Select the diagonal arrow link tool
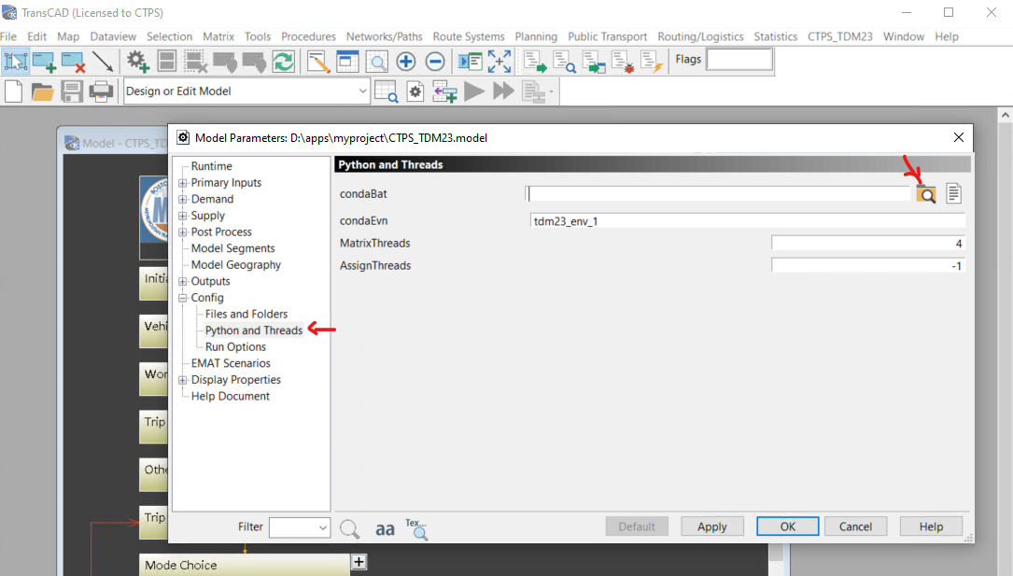Screen dimensions: 1013x576 click(x=102, y=62)
